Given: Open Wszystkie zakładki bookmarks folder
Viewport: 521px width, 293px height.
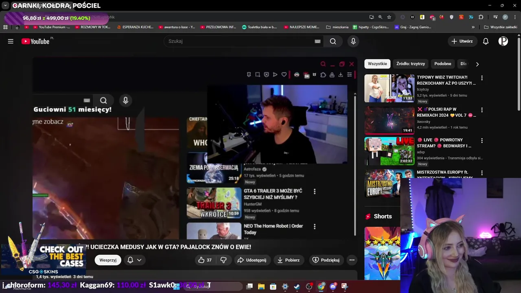Looking at the screenshot, I should click(x=500, y=27).
